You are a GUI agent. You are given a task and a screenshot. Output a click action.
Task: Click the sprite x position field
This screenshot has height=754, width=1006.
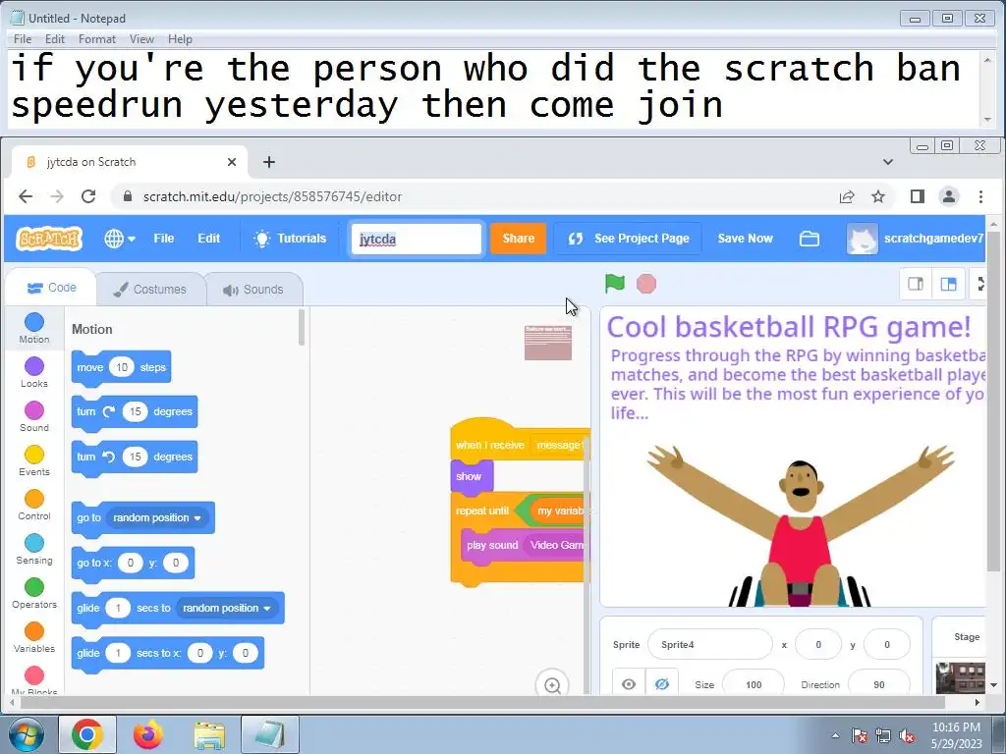click(x=818, y=644)
